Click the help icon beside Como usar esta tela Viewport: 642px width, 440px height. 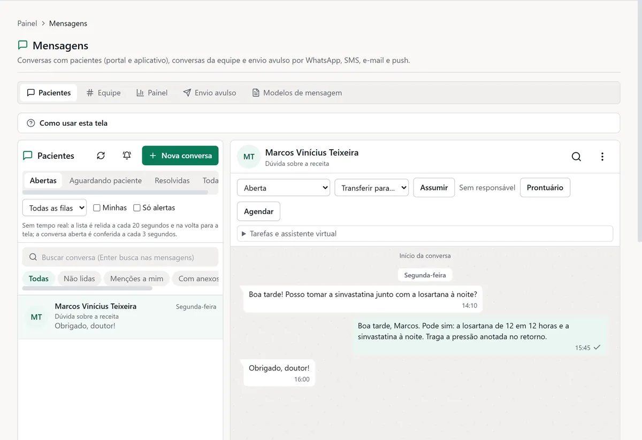click(30, 123)
